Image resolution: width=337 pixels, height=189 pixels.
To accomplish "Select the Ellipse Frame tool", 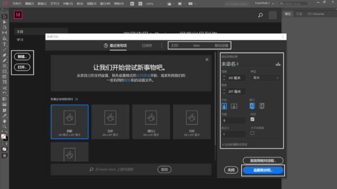I will coord(5,66).
